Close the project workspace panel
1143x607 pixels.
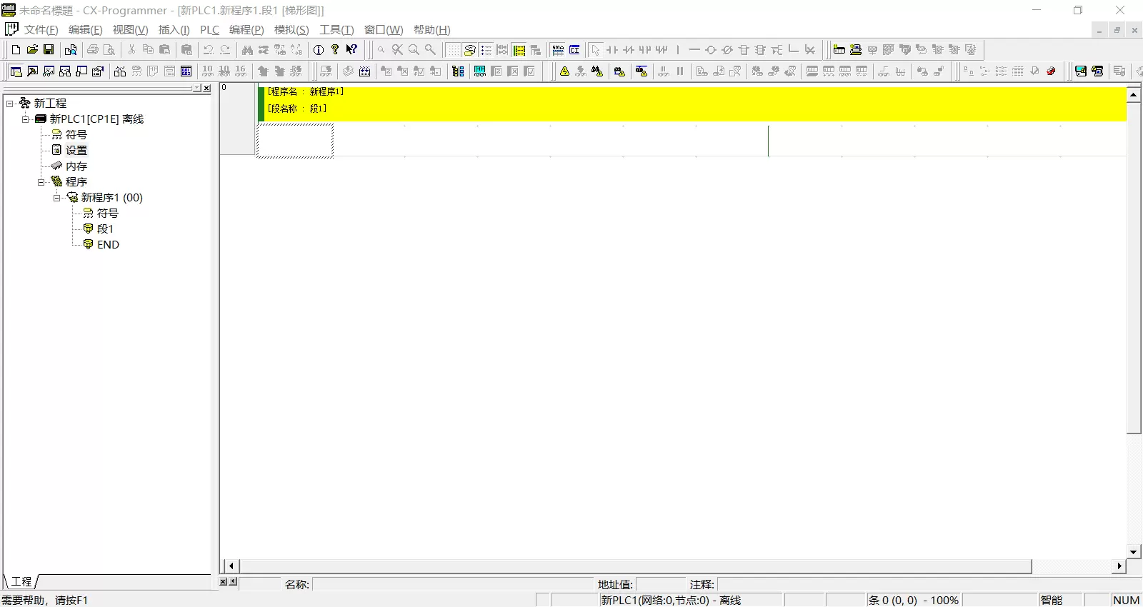pyautogui.click(x=207, y=89)
